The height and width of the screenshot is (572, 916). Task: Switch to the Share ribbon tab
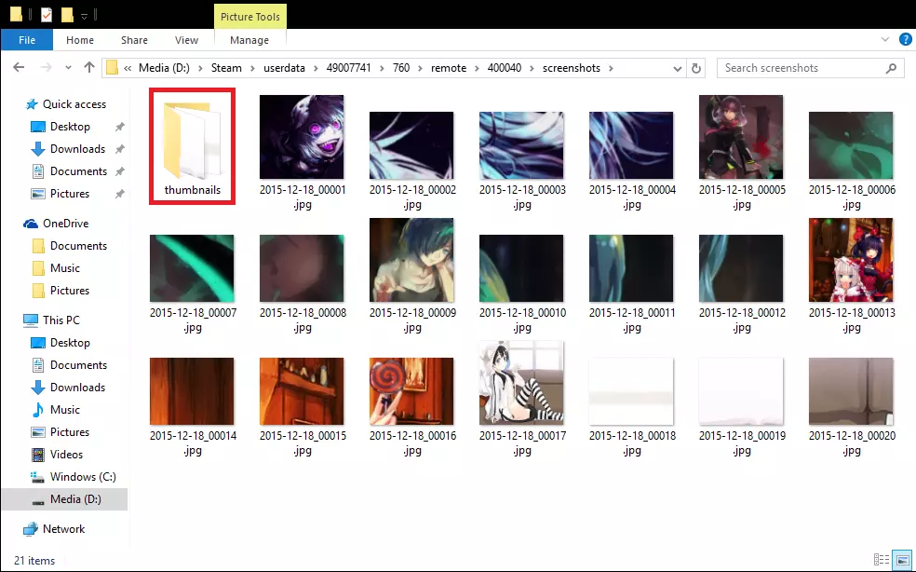click(x=134, y=40)
